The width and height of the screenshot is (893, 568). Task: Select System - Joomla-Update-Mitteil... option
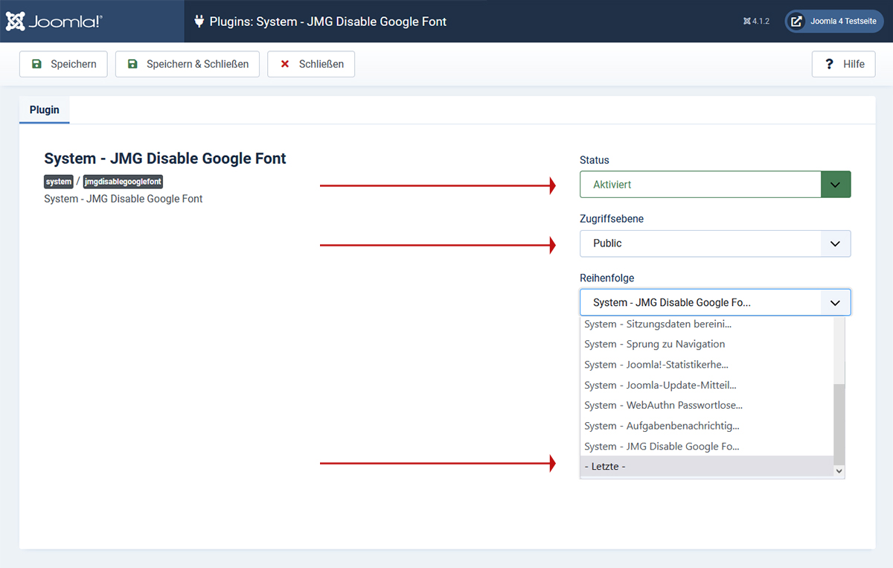tap(707, 385)
